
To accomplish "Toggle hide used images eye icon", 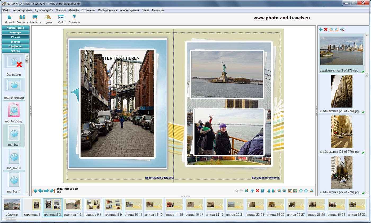I will coord(342,29).
